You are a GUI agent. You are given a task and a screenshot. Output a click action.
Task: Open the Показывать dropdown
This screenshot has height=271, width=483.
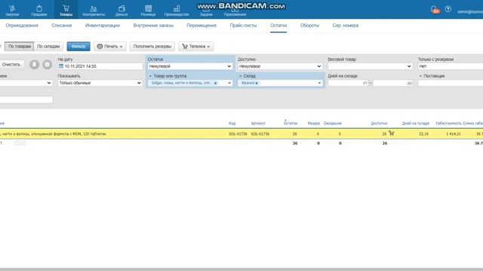[100, 83]
